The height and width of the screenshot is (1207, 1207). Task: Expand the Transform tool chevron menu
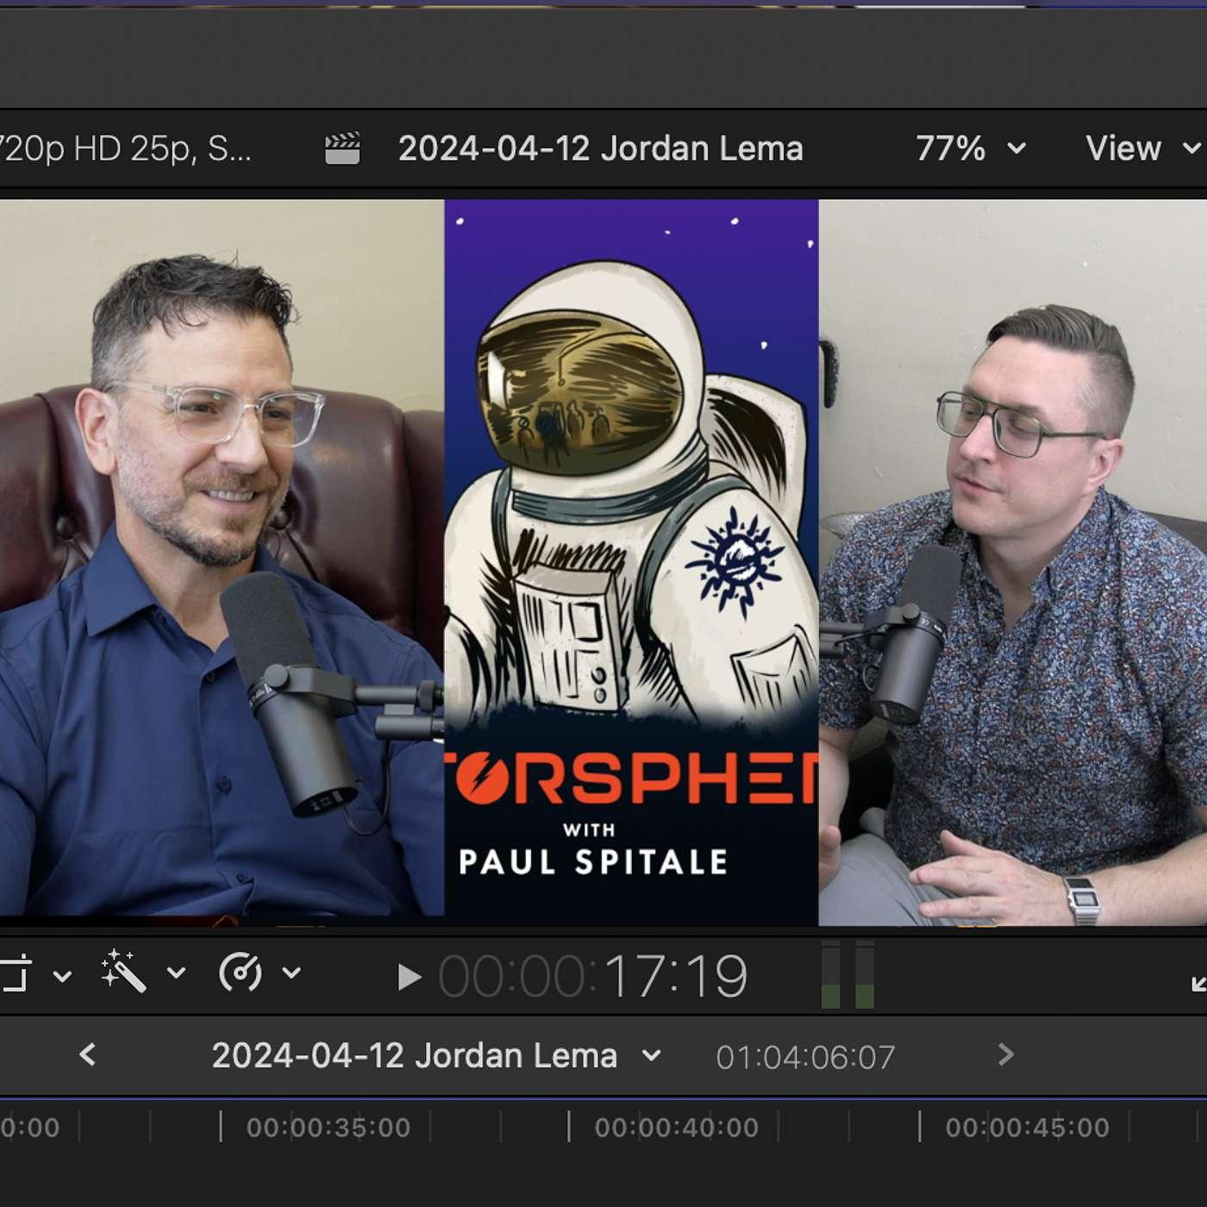(x=62, y=976)
